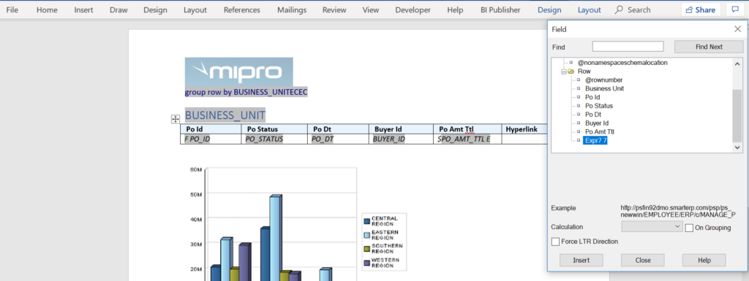749x281 pixels.
Task: Click the Find Next button
Action: point(709,47)
